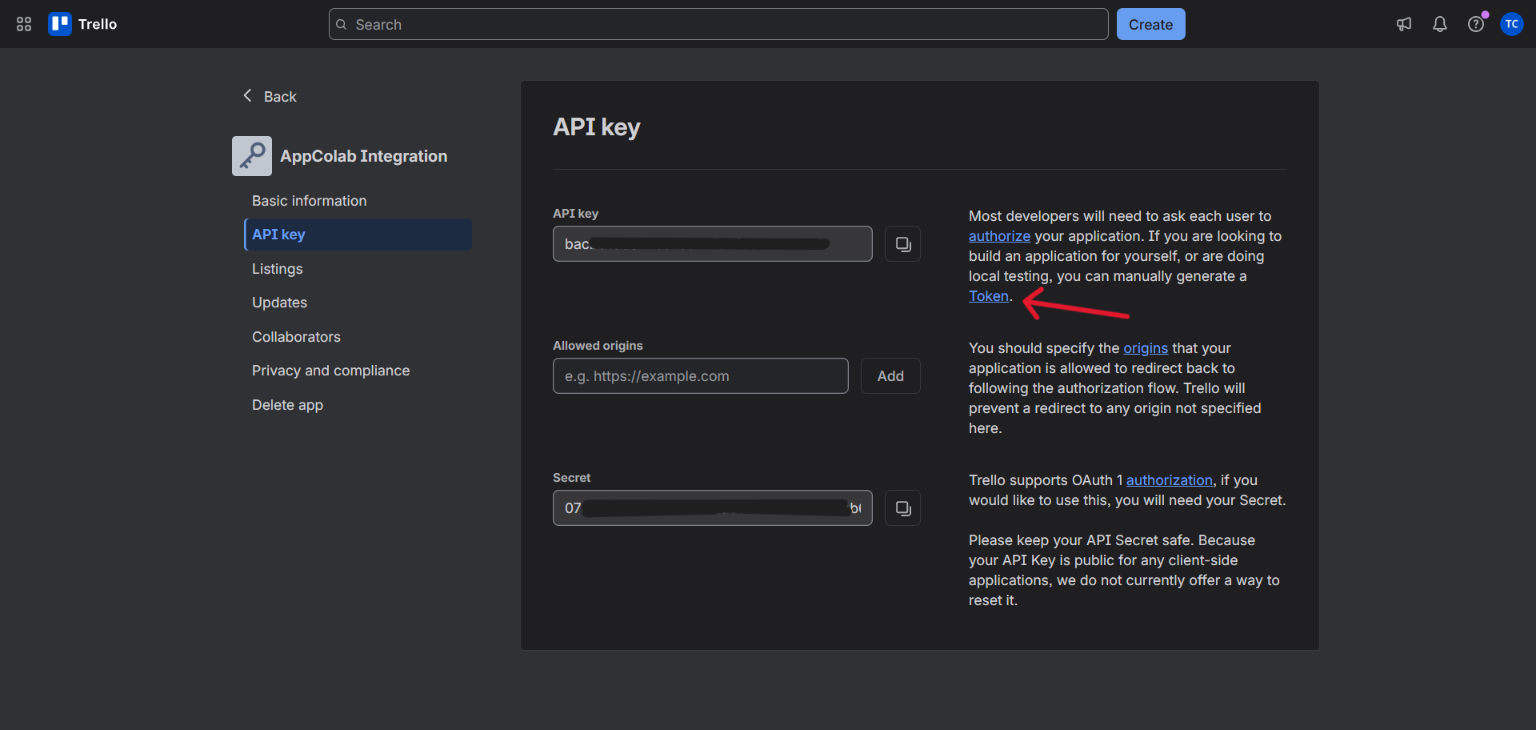
Task: Click the AppColab Integration title
Action: coord(364,156)
